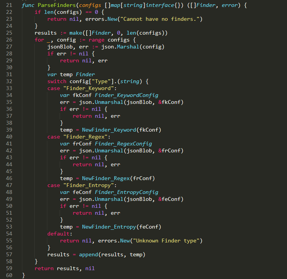Select line number 25 in the gutter

click(x=9, y=33)
